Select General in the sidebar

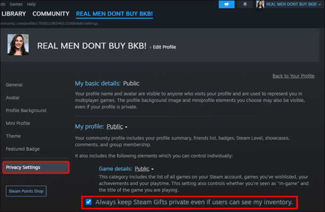point(14,85)
